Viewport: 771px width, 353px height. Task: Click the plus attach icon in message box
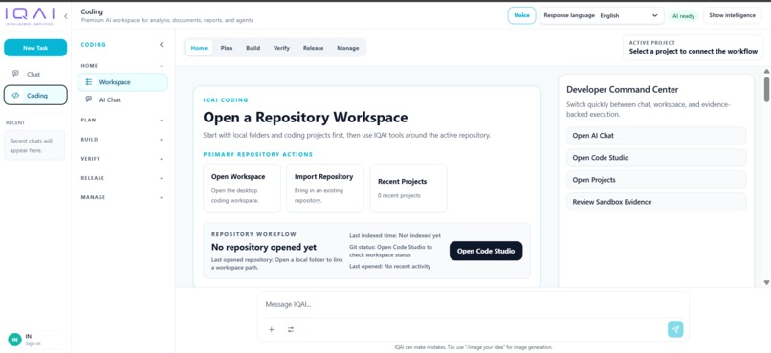tap(271, 329)
